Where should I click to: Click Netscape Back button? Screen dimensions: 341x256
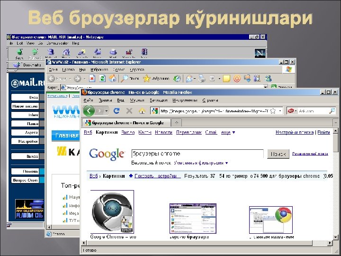pos(19,54)
